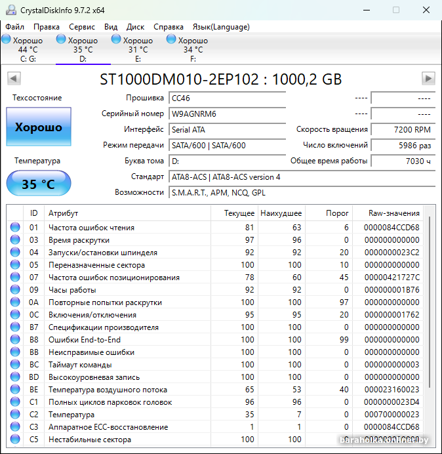Click the Хорошо health status button
Screen dimensions: 442x454
39,127
